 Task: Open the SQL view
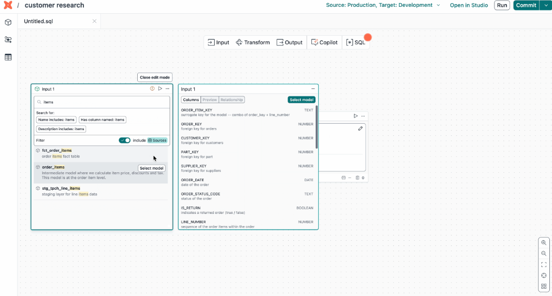(356, 43)
